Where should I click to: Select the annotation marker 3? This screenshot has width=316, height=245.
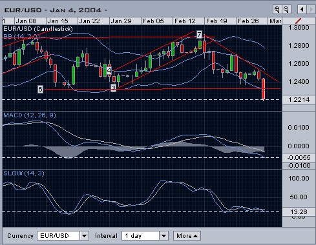coord(113,88)
